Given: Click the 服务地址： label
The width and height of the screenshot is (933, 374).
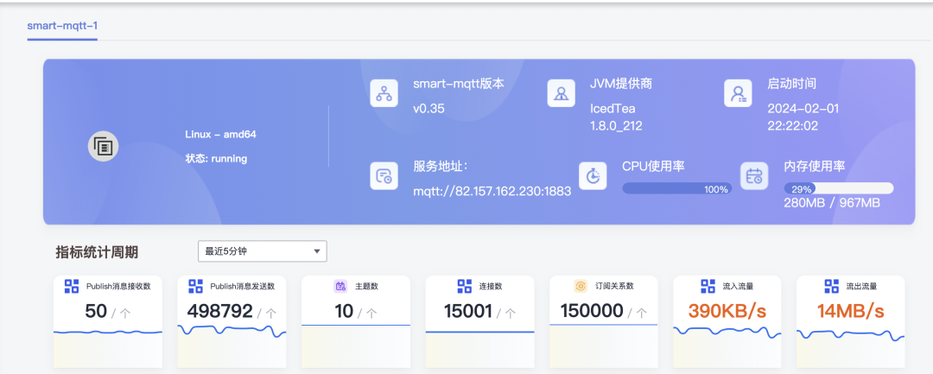Looking at the screenshot, I should [x=442, y=167].
